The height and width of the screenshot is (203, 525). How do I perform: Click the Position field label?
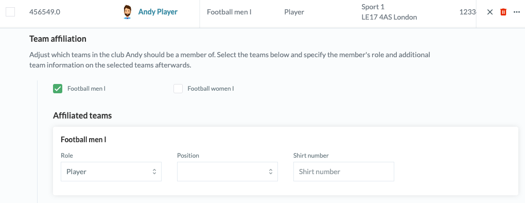pos(188,156)
